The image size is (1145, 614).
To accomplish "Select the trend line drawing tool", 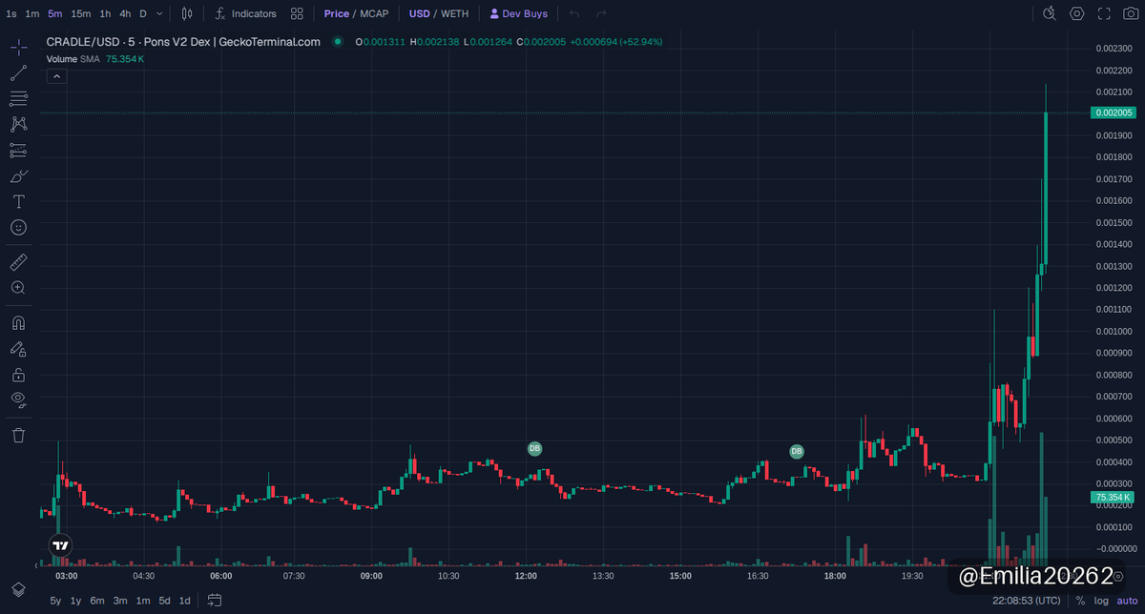I will [18, 73].
